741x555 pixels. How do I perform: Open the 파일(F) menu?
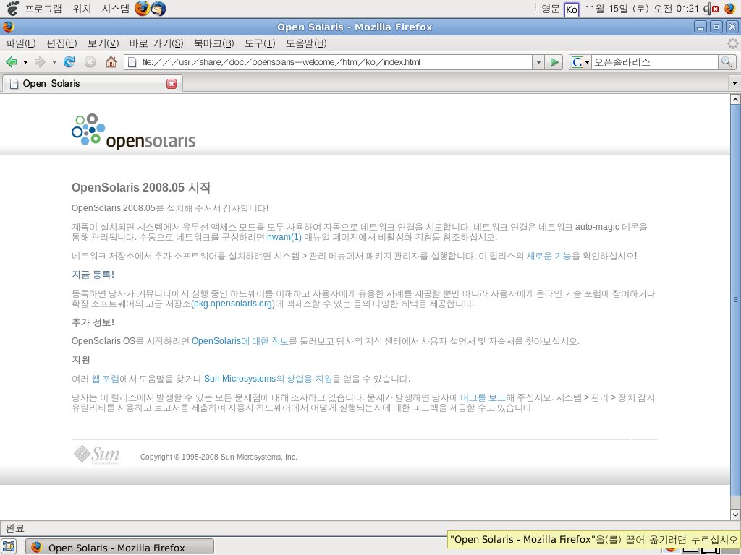20,43
